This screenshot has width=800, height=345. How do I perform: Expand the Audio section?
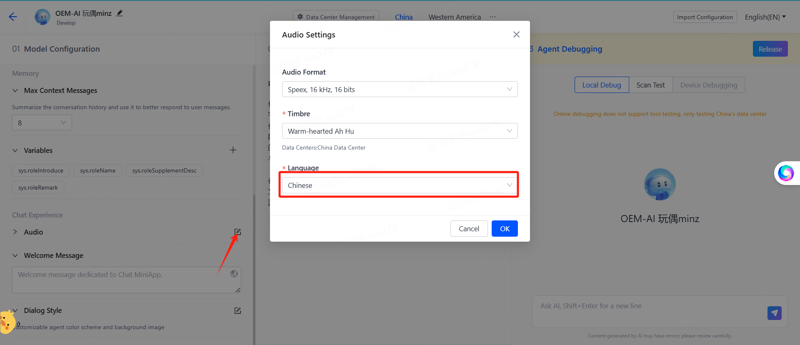click(x=15, y=232)
